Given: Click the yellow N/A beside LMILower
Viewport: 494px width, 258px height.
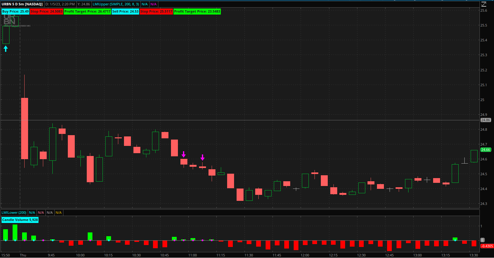Looking at the screenshot, I should point(58,213).
